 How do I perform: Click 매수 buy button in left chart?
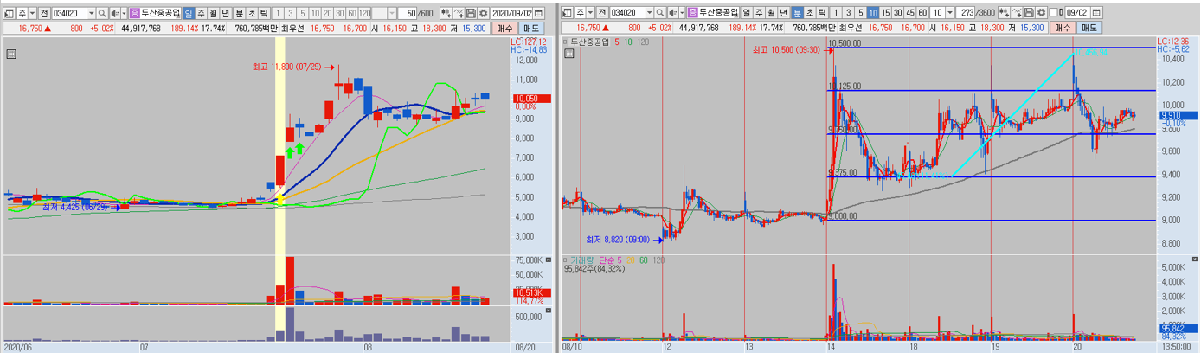tap(504, 28)
